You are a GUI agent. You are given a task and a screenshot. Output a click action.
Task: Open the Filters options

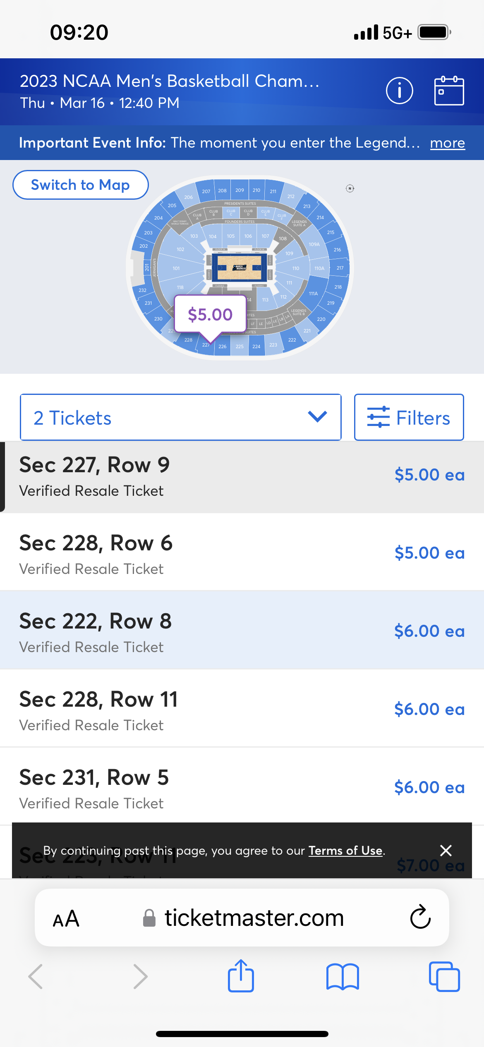tap(409, 417)
